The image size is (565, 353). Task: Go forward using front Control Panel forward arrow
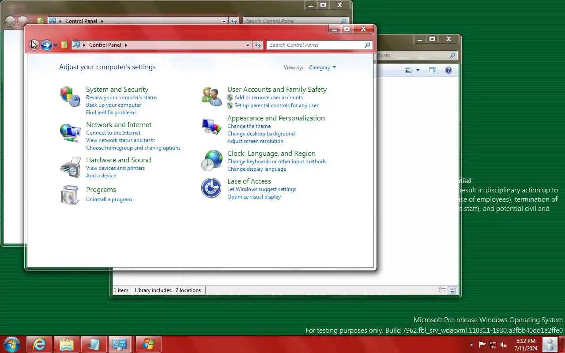[46, 45]
